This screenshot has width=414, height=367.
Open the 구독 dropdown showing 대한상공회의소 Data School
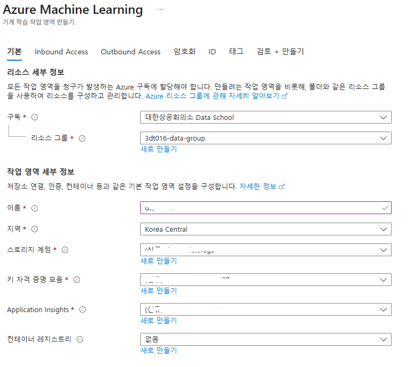[266, 117]
